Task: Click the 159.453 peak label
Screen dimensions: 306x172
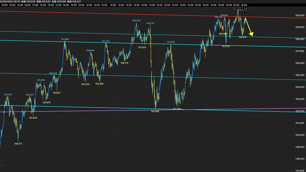Action: coord(136,20)
